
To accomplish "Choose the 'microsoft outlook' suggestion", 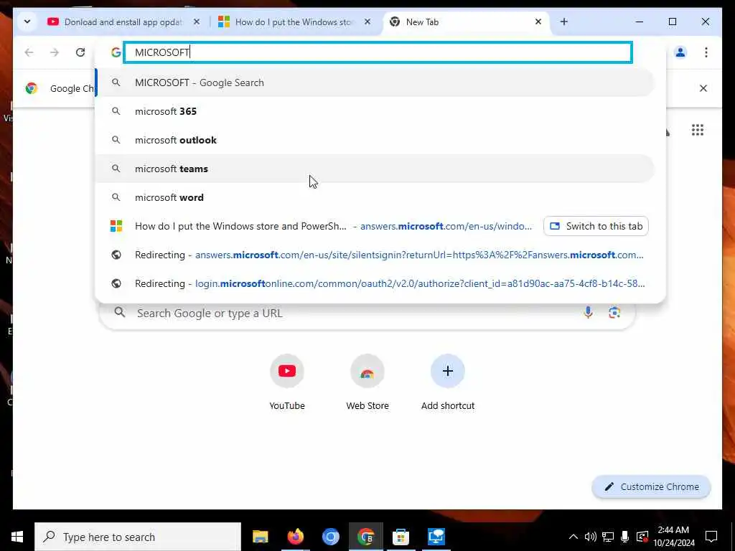I will 375,140.
